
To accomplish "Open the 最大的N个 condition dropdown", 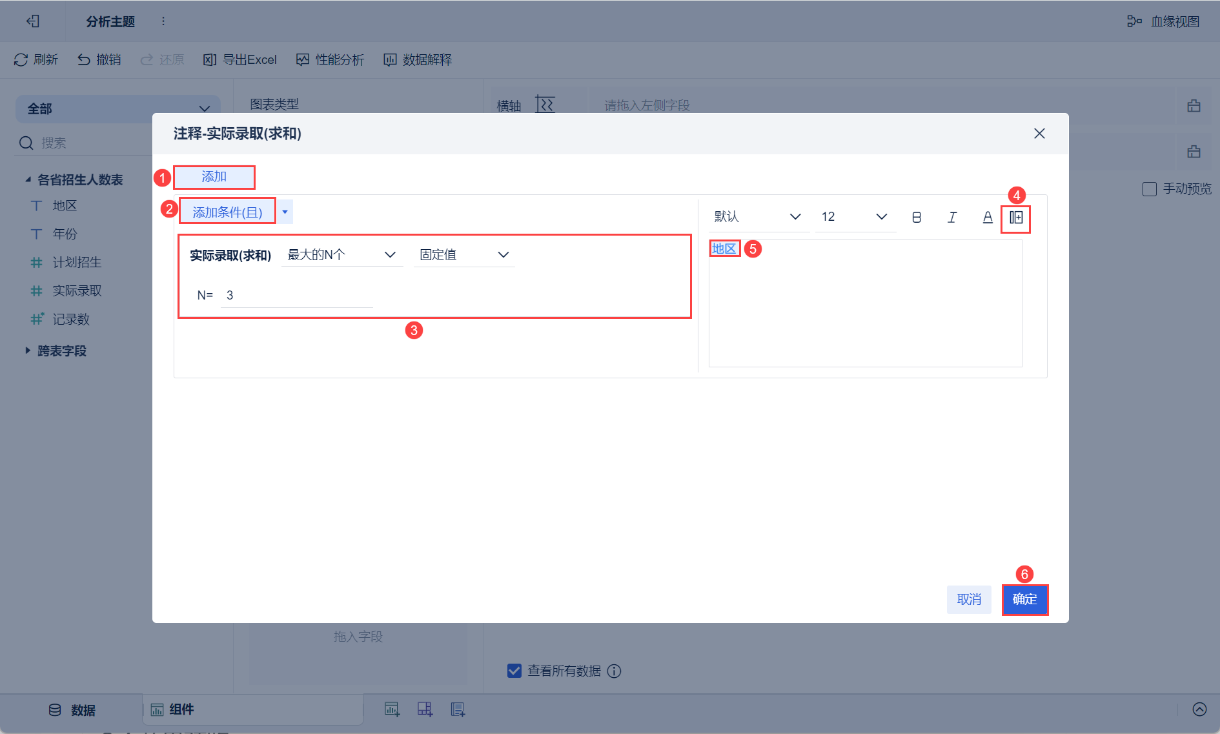I will (x=341, y=255).
